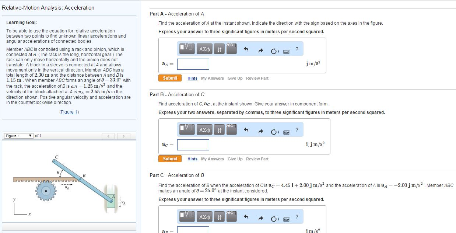Open Hints link for Part A
The height and width of the screenshot is (233, 456).
[x=192, y=78]
